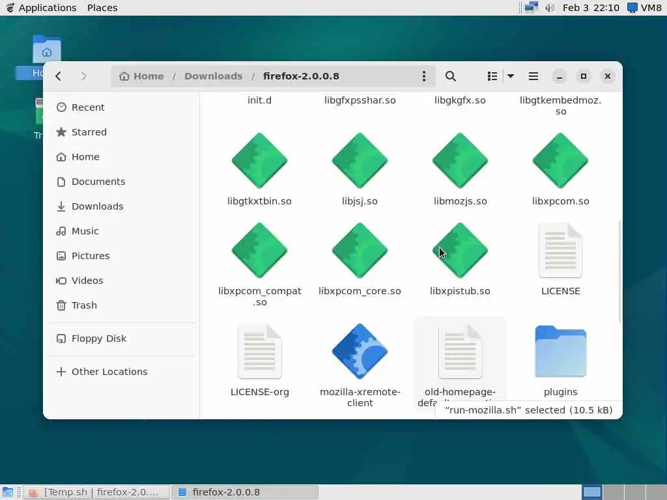This screenshot has height=500, width=667.
Task: Open the Applications menu in top panel
Action: pos(41,8)
